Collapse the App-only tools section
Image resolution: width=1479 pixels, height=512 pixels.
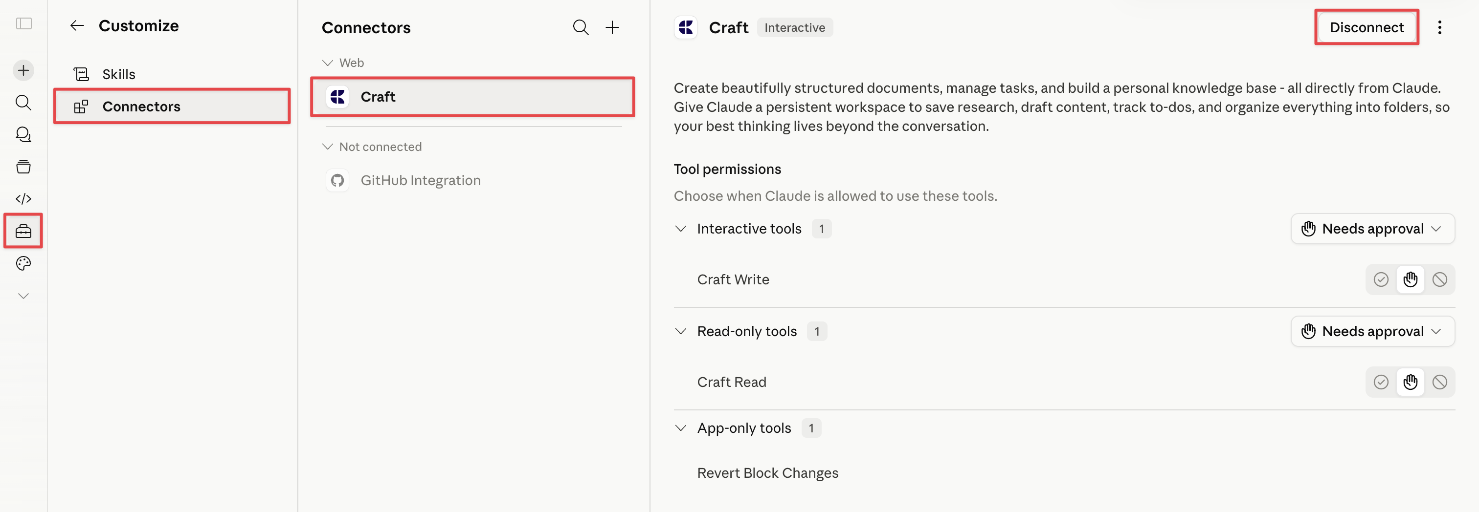click(681, 428)
